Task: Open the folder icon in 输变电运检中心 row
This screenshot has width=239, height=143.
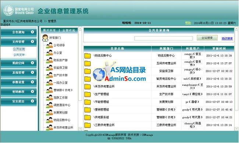Action: (x=88, y=79)
